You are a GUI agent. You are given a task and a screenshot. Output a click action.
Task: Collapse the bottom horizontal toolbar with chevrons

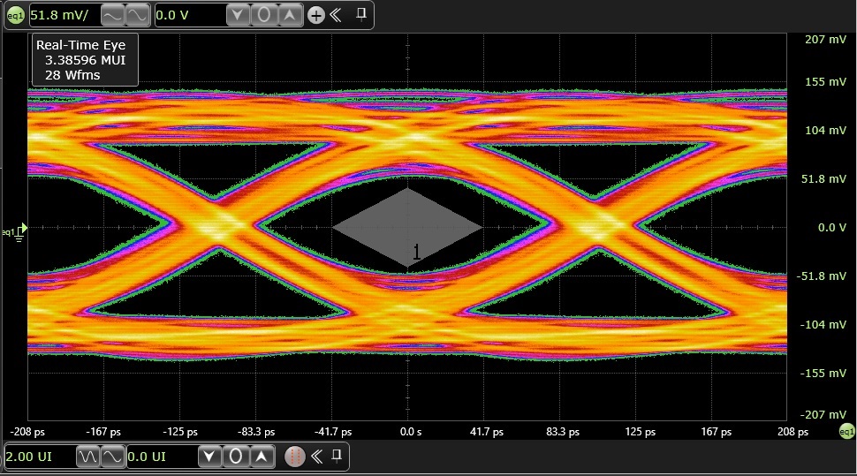(x=316, y=457)
